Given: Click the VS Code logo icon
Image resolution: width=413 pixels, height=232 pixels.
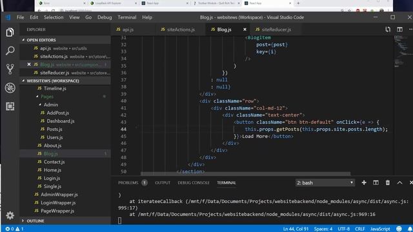Looking at the screenshot, I should pos(8,17).
